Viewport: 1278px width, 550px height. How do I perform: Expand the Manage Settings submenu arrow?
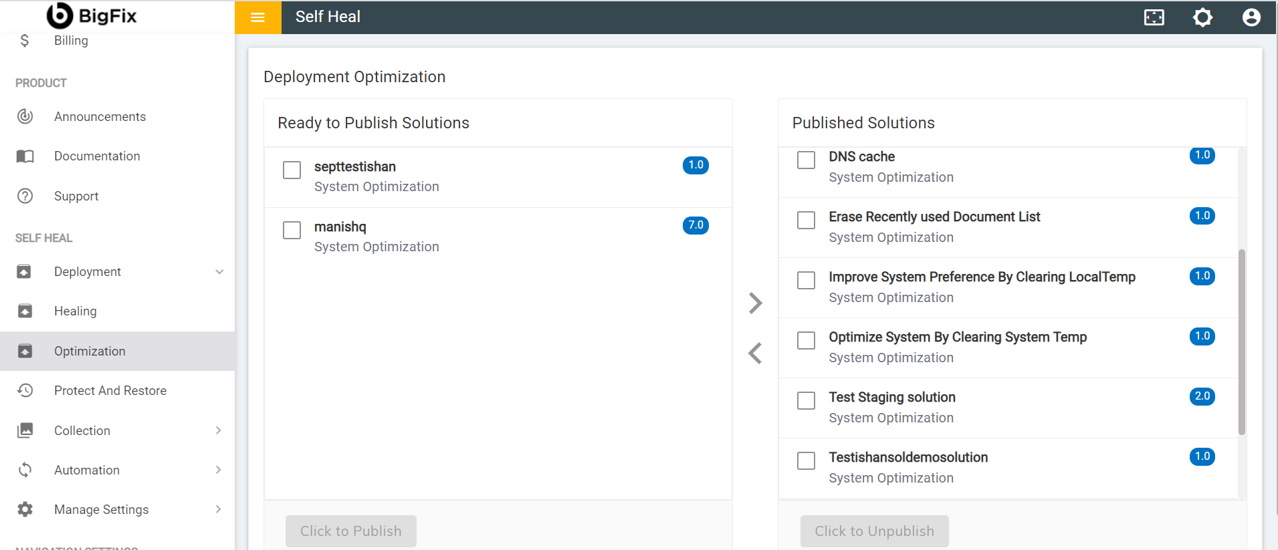click(218, 509)
